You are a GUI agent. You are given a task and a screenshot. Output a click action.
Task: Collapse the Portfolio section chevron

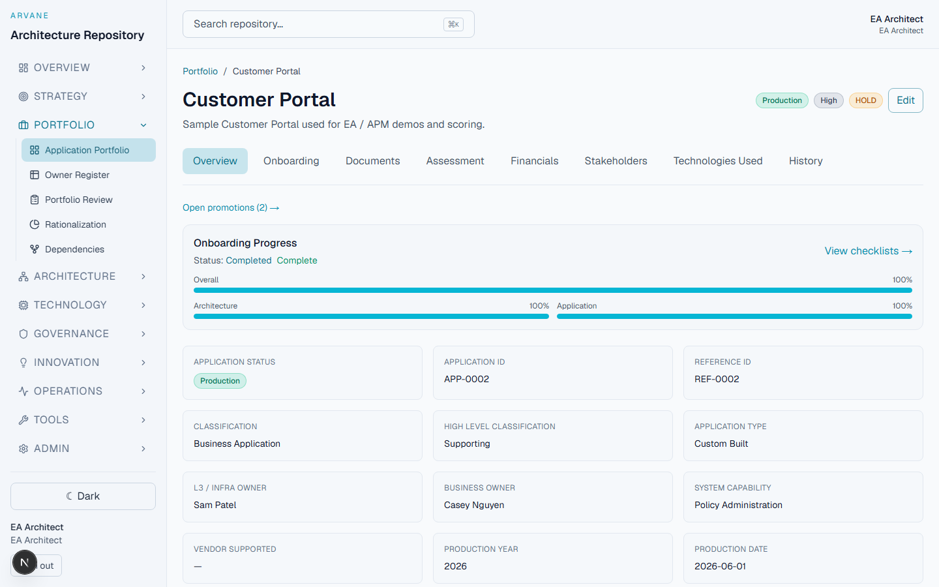coord(143,125)
